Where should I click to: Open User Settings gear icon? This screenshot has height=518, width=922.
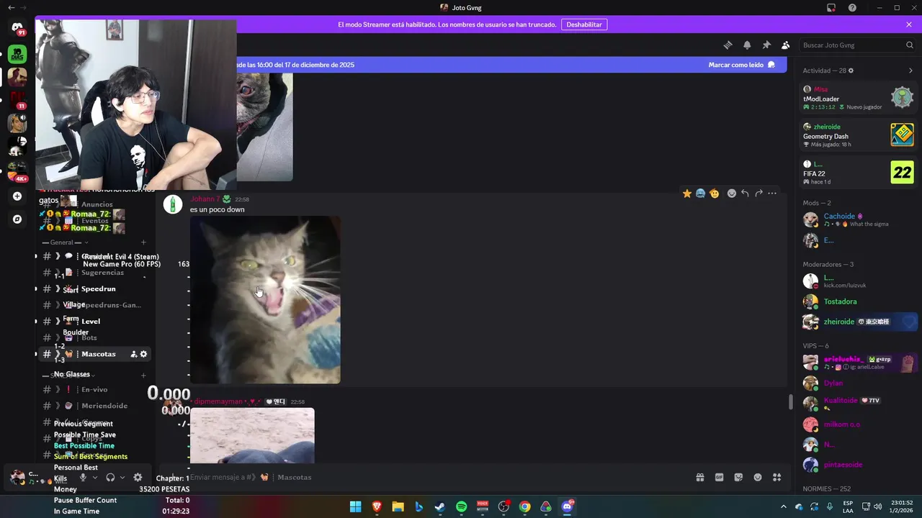(138, 477)
